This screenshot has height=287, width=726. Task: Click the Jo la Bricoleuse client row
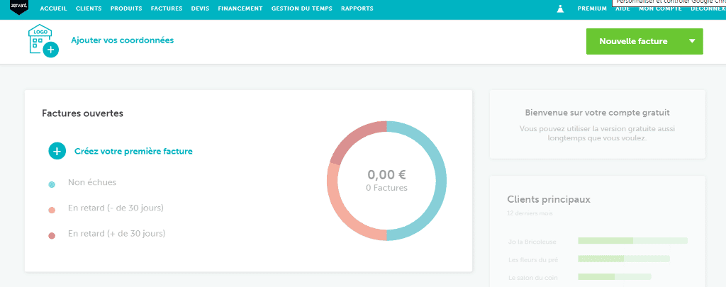(x=597, y=241)
